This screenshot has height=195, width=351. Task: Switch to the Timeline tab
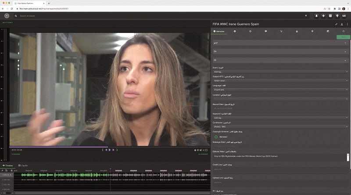pyautogui.click(x=7, y=166)
